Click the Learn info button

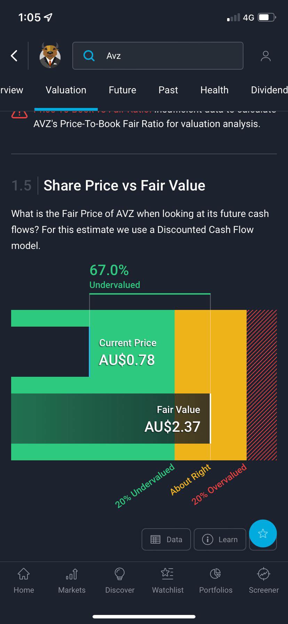pos(220,539)
